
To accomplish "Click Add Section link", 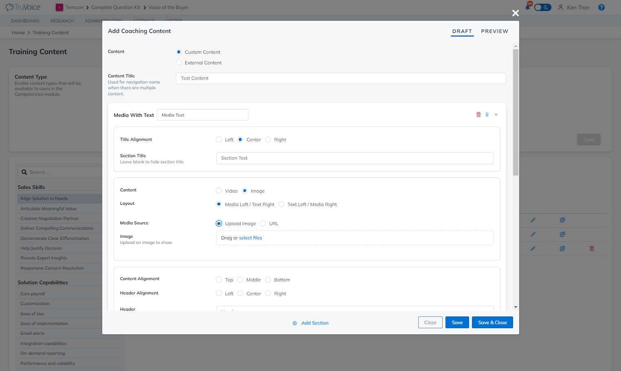I will click(311, 323).
